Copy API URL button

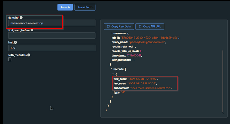point(150,26)
